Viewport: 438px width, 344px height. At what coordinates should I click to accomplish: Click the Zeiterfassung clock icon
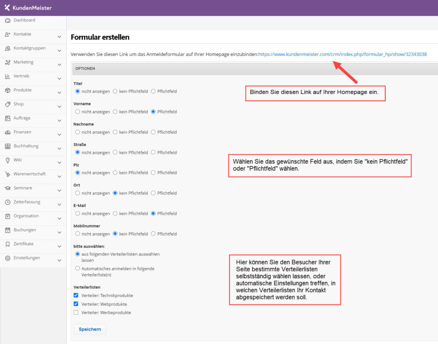pos(8,202)
